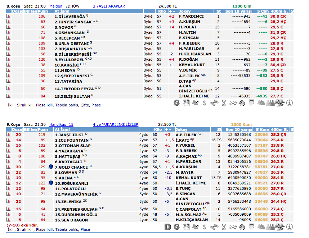Sort race 9 by Puan column header
Screen dimensions: 309x238
pyautogui.click(x=43, y=129)
